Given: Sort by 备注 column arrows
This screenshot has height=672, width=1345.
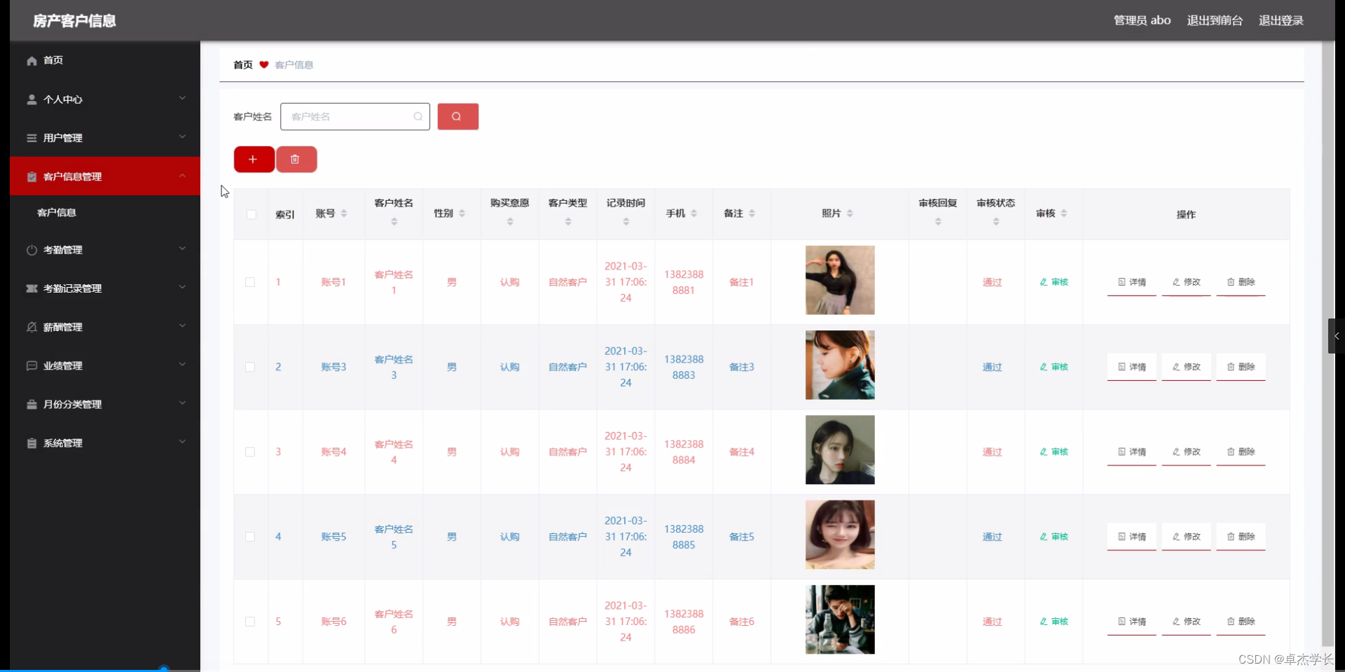Looking at the screenshot, I should [x=752, y=213].
